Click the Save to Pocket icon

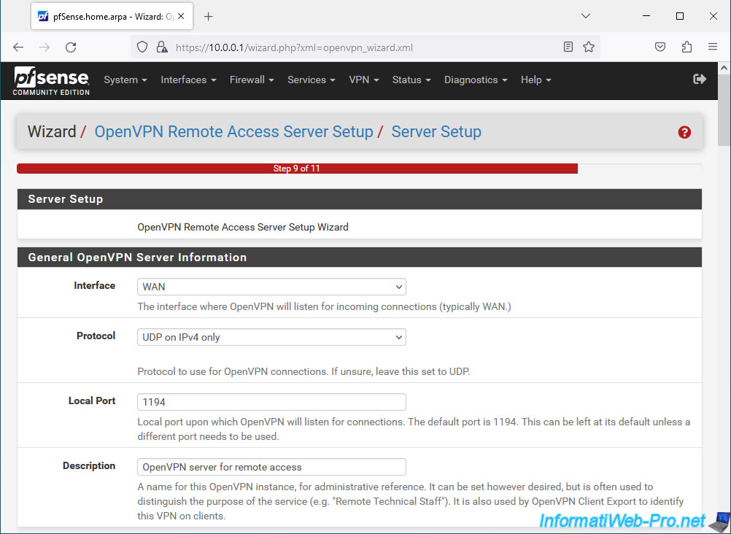660,47
